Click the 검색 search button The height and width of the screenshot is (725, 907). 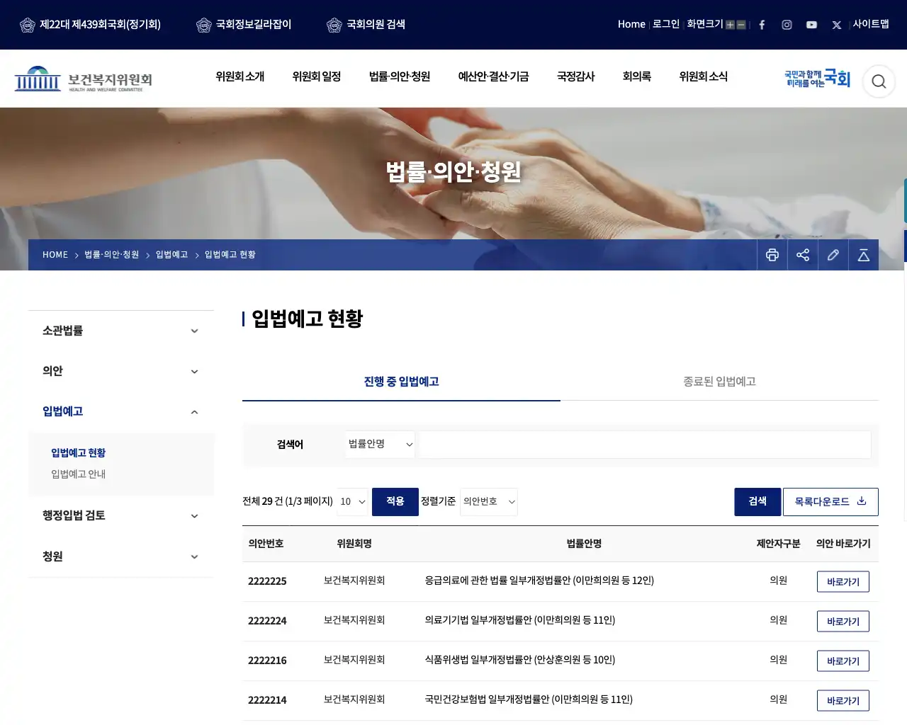pos(757,502)
